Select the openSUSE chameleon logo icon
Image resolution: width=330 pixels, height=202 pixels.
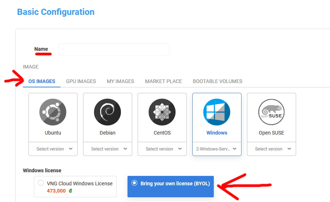(x=271, y=112)
